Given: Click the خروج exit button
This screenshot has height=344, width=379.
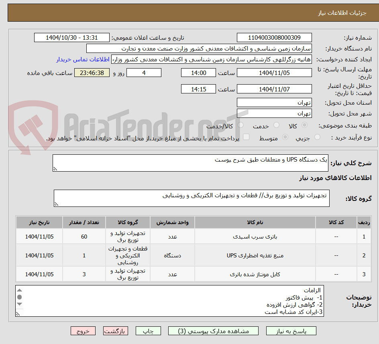Looking at the screenshot, I should pyautogui.click(x=83, y=331).
